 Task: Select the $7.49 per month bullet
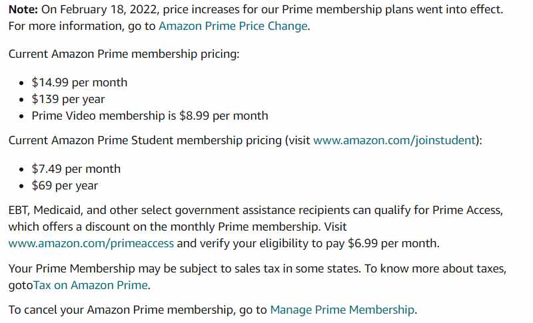tap(76, 169)
